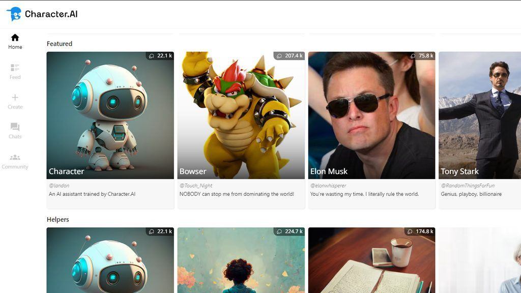
Task: Open the Community sidebar icon
Action: click(x=15, y=158)
